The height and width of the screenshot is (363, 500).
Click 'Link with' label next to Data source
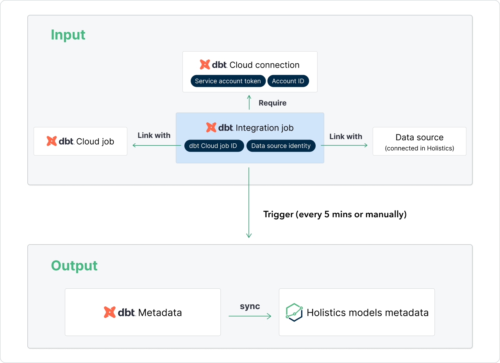346,136
